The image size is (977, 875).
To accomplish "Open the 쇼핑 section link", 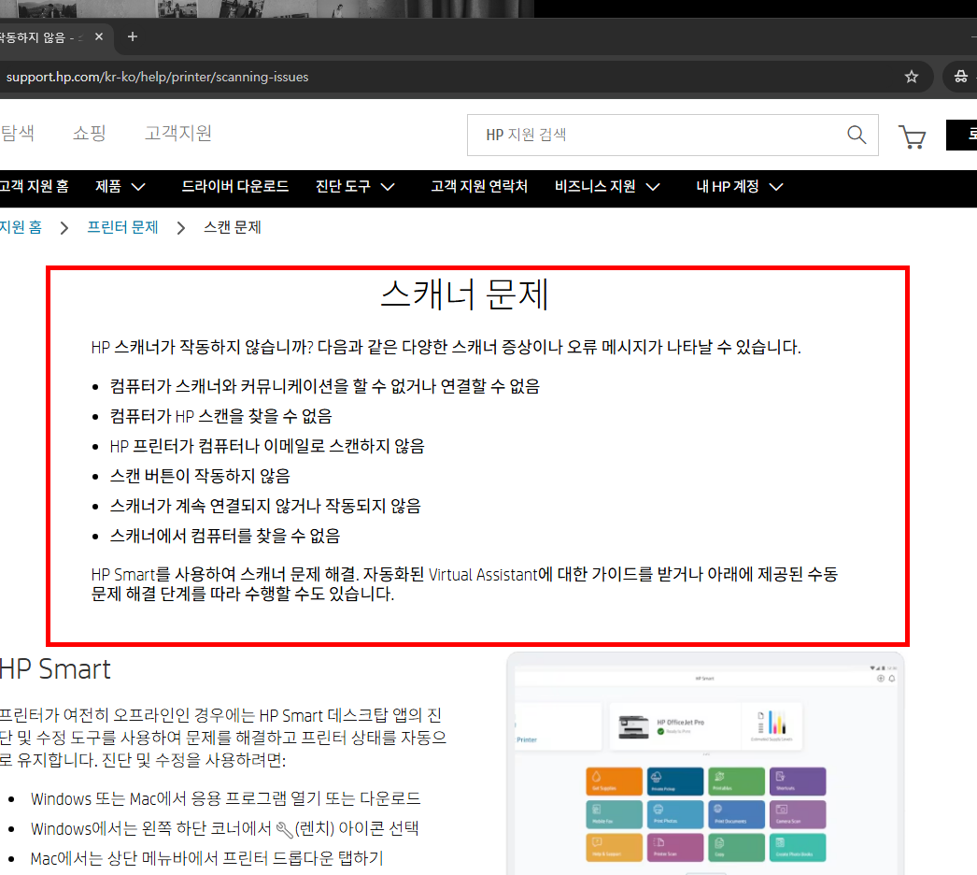I will pos(89,134).
